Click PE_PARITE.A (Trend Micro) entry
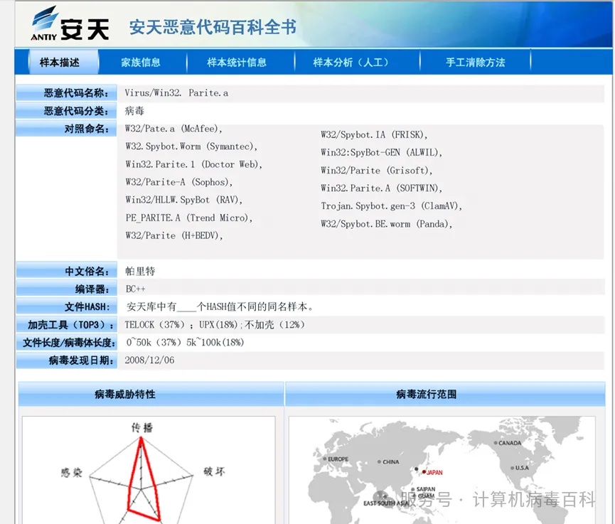The height and width of the screenshot is (524, 615). click(188, 218)
